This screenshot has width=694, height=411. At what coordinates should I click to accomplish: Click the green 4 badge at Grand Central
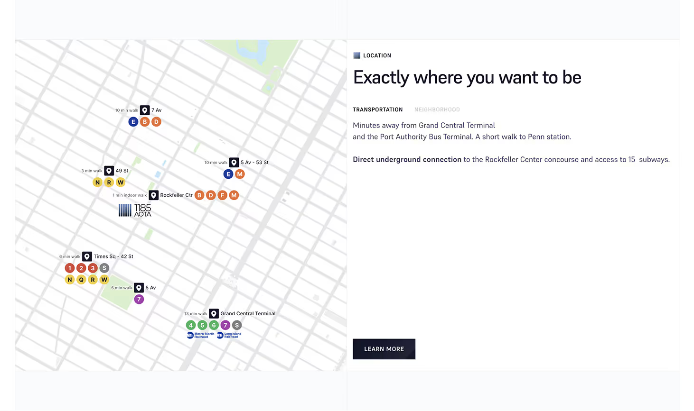(x=191, y=325)
